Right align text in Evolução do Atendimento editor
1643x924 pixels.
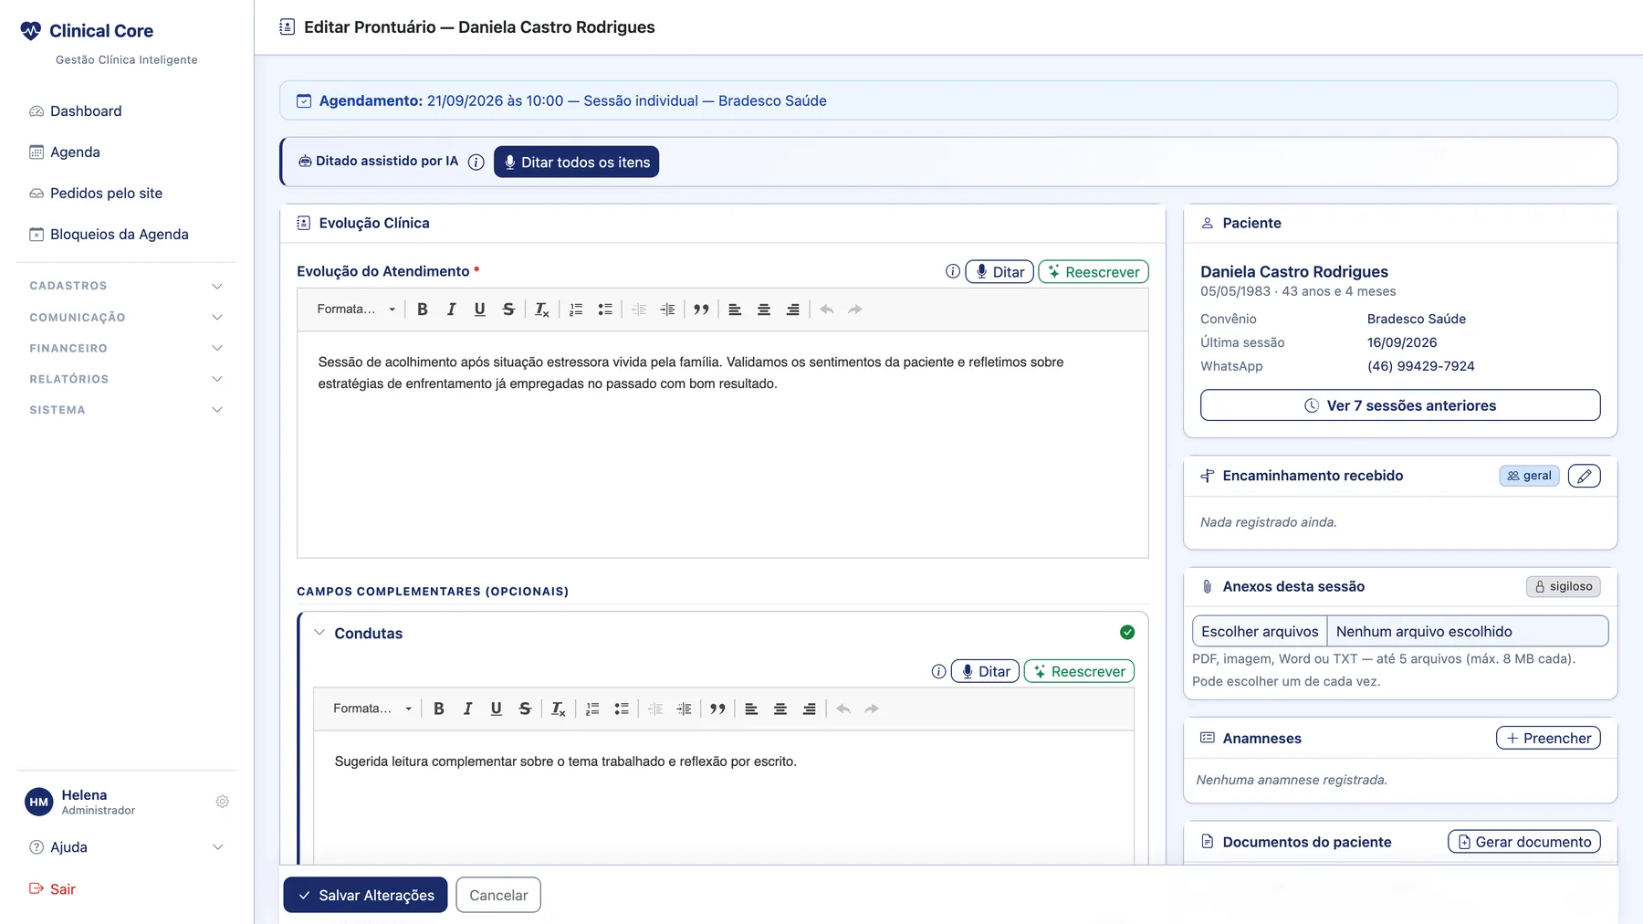click(793, 310)
